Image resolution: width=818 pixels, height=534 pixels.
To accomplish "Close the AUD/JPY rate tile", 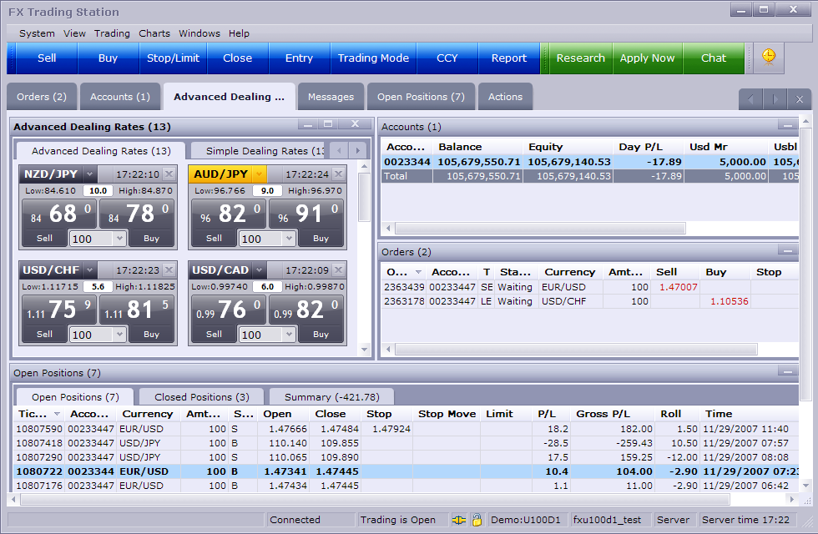I will pos(339,174).
